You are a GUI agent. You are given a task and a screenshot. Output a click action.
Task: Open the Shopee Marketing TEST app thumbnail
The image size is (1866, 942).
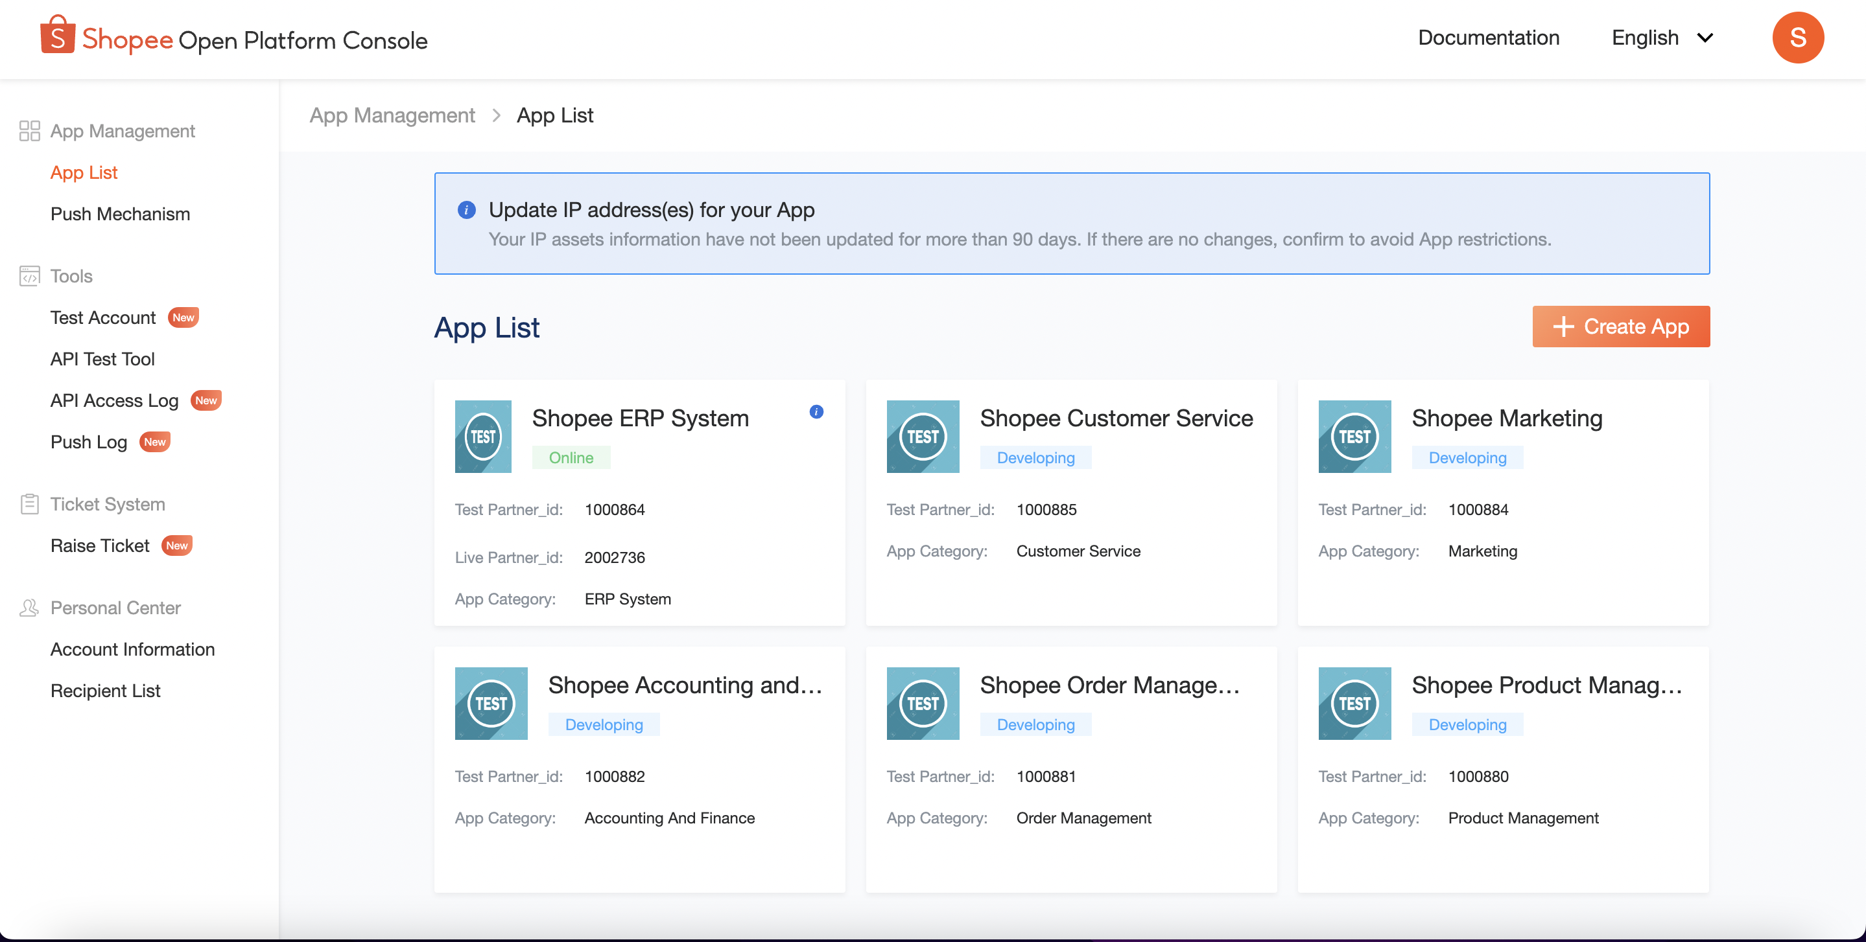pos(1354,437)
